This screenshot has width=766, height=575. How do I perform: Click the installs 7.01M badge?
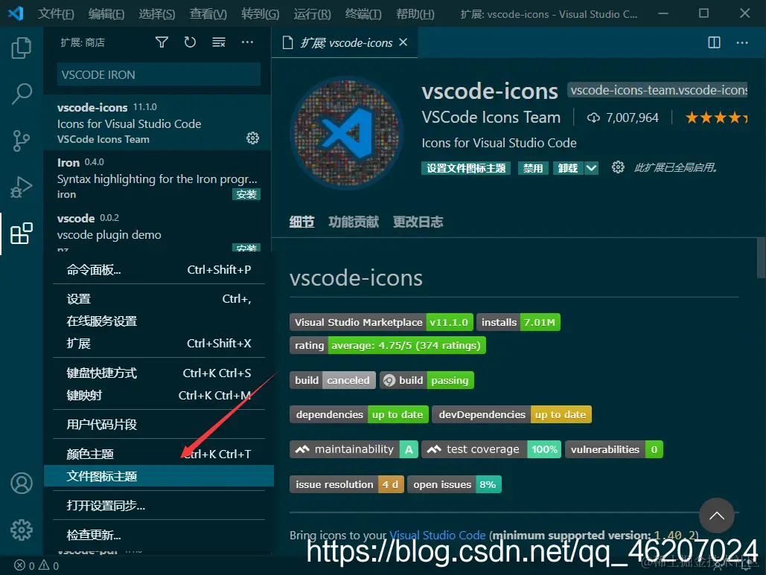518,322
